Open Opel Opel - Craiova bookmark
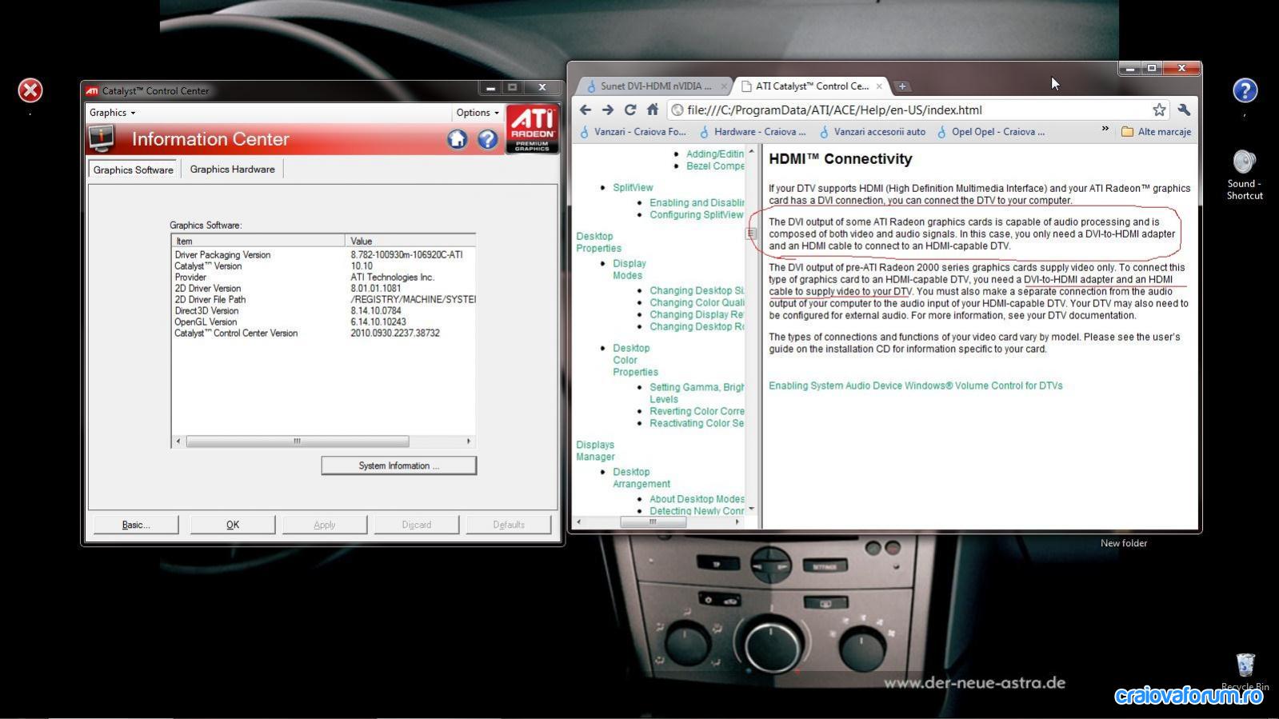Screen dimensions: 1279x719 click(x=991, y=132)
